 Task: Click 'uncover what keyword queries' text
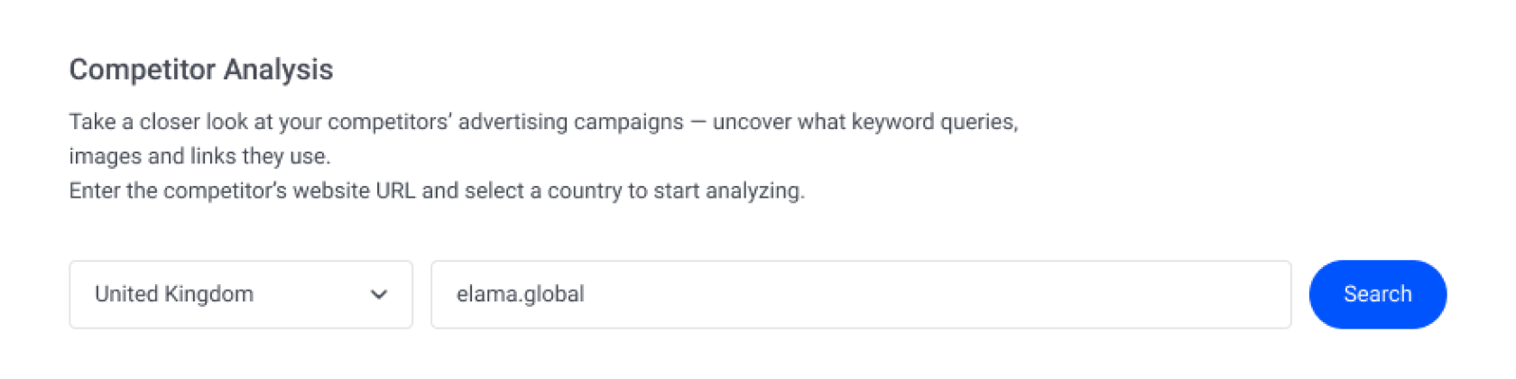(864, 122)
